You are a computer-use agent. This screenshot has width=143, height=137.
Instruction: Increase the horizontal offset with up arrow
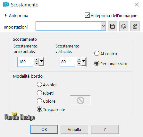[37, 60]
